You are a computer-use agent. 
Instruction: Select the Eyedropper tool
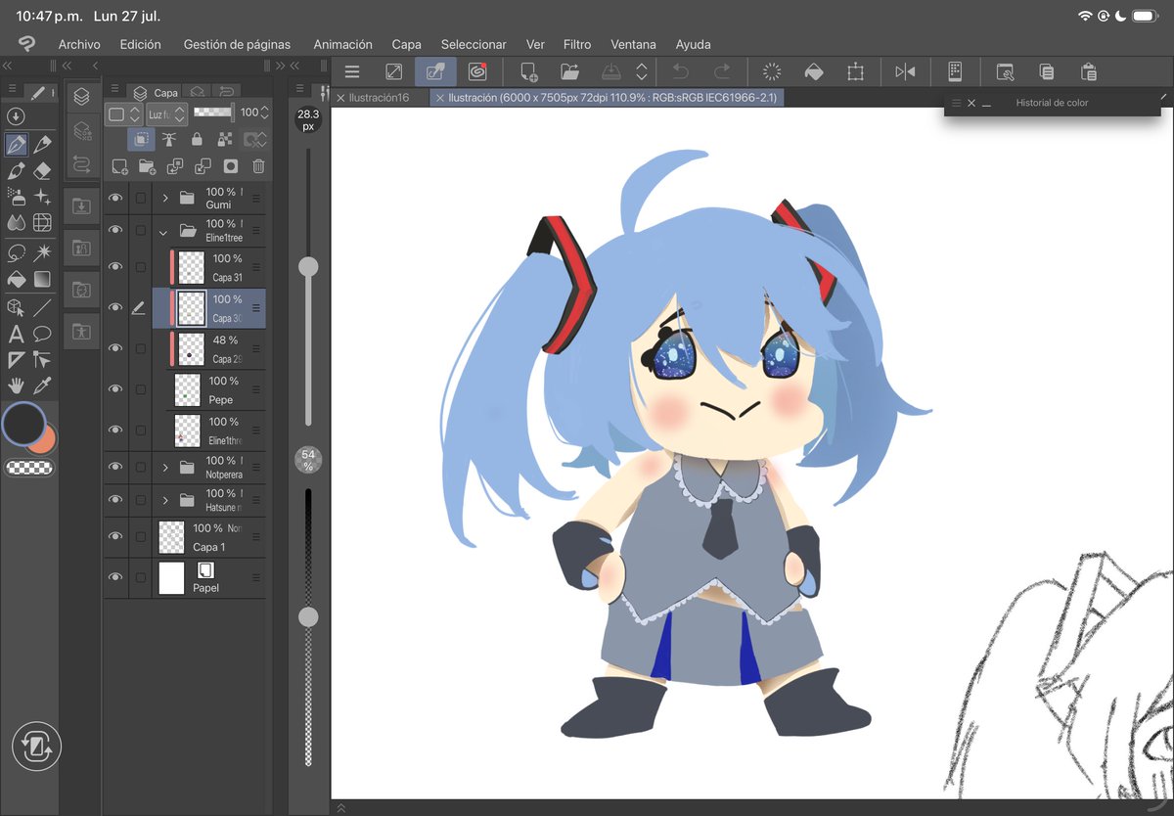click(x=41, y=385)
